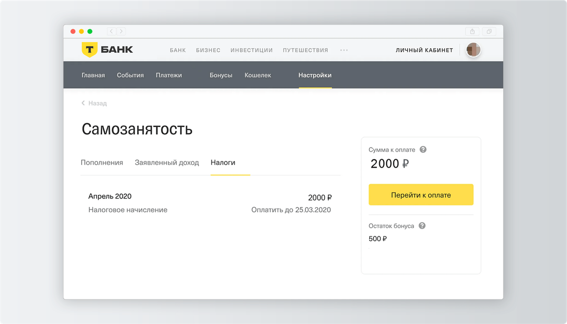
Task: Select the Налоги tab
Action: [x=223, y=163]
